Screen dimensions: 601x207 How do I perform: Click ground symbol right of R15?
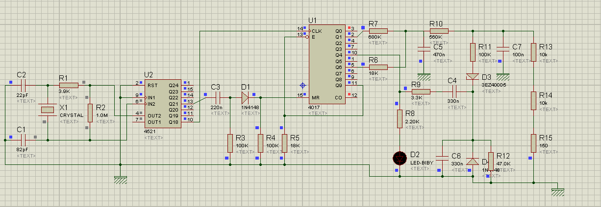coord(558,192)
